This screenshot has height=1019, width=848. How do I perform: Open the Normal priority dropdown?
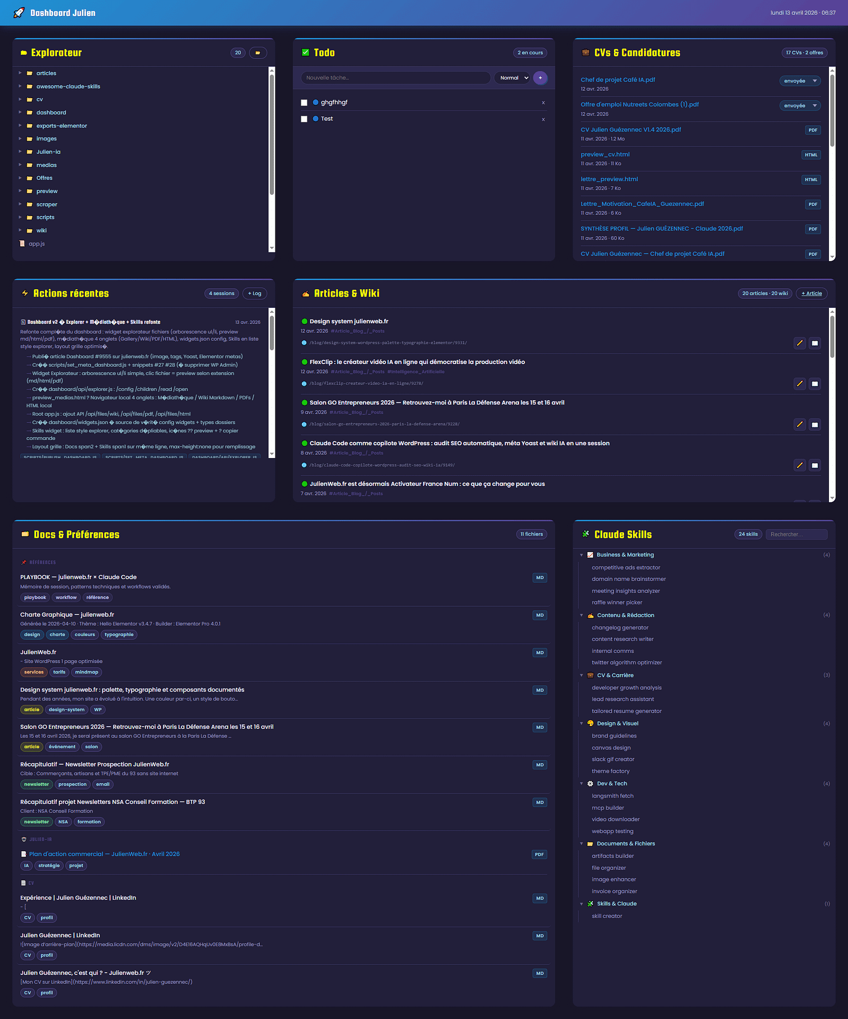click(x=513, y=78)
